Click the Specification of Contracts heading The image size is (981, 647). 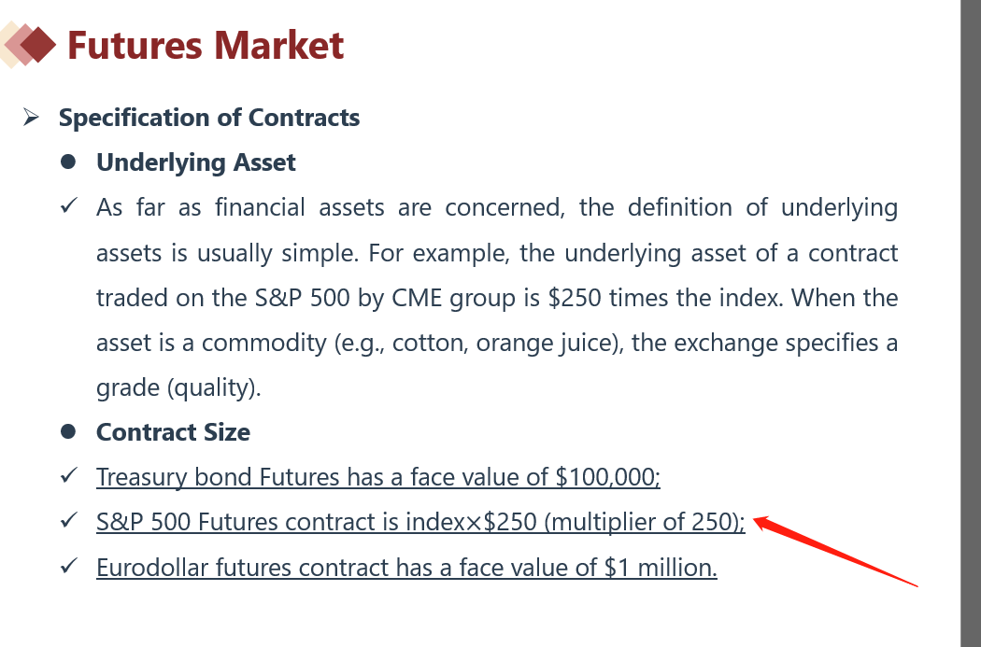click(209, 118)
